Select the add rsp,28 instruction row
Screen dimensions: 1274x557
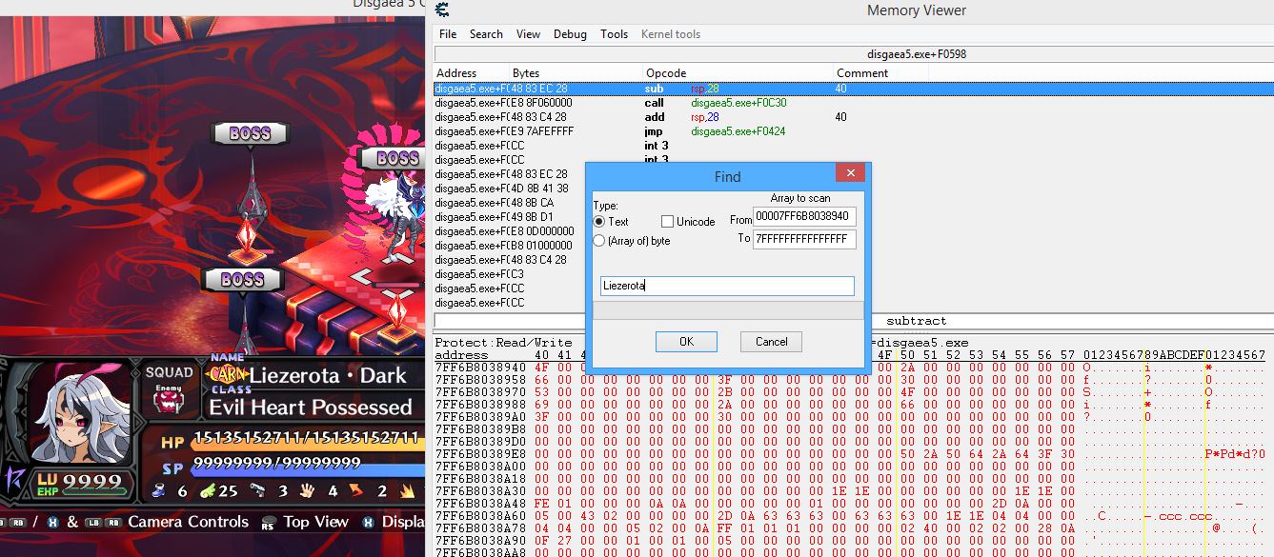[x=854, y=117]
